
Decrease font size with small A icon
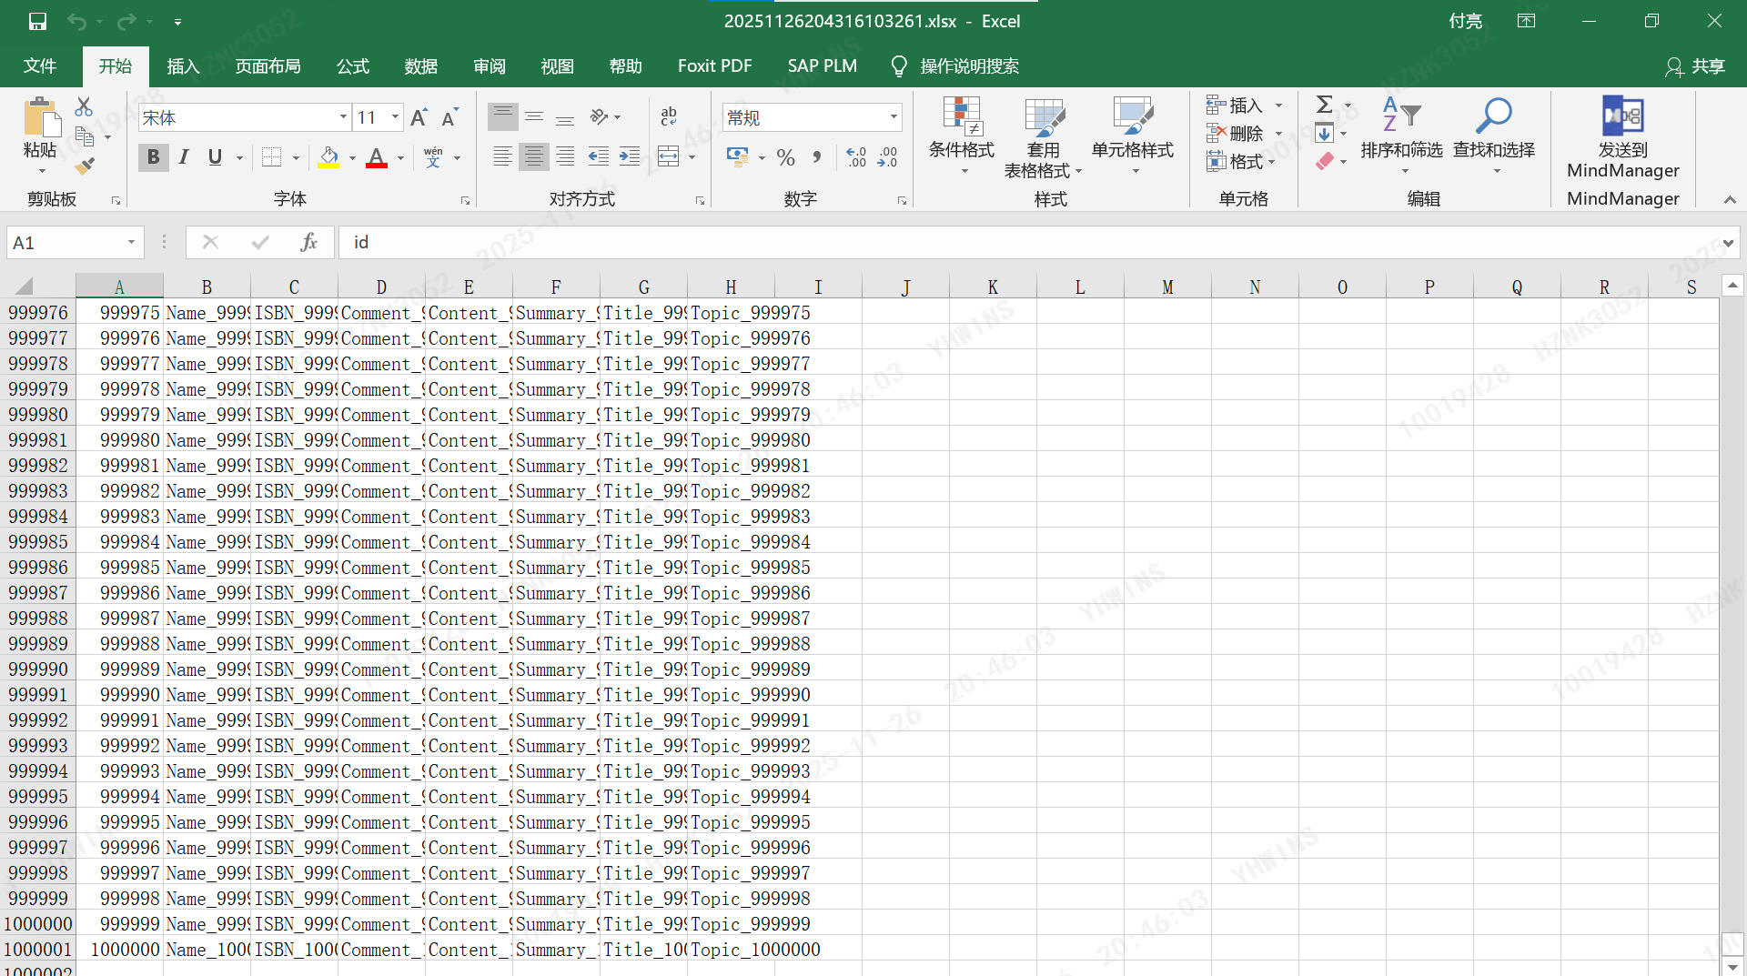point(449,117)
